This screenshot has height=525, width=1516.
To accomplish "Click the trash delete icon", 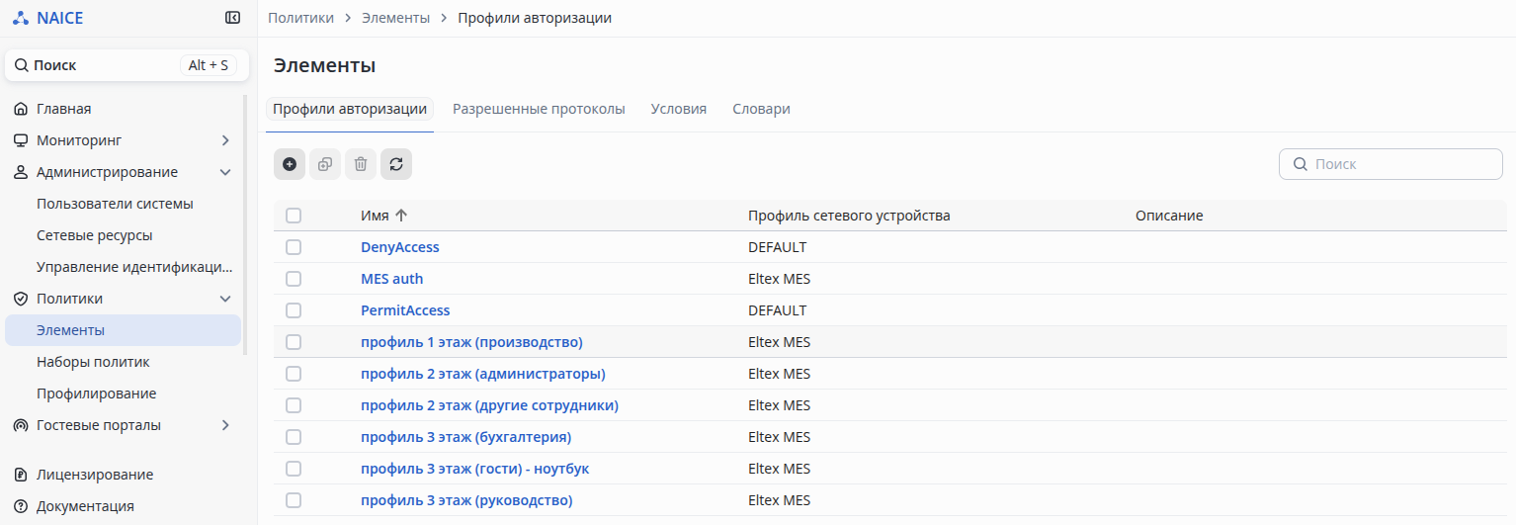I will pos(361,164).
